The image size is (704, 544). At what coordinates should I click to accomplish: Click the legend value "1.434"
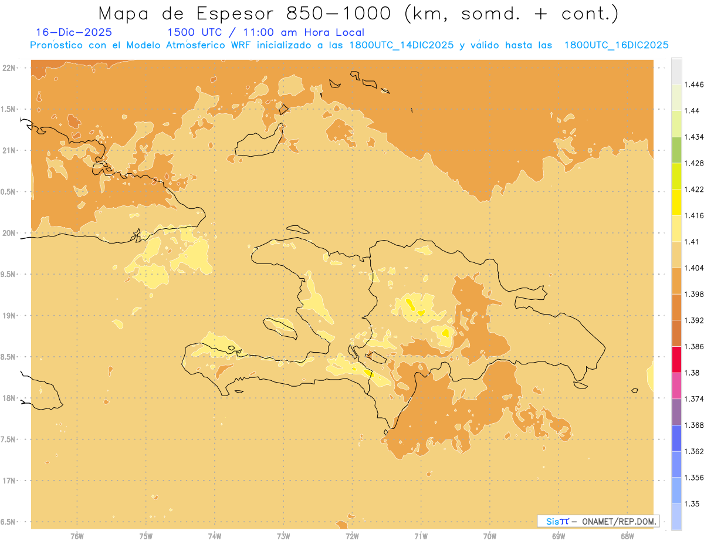click(x=695, y=137)
